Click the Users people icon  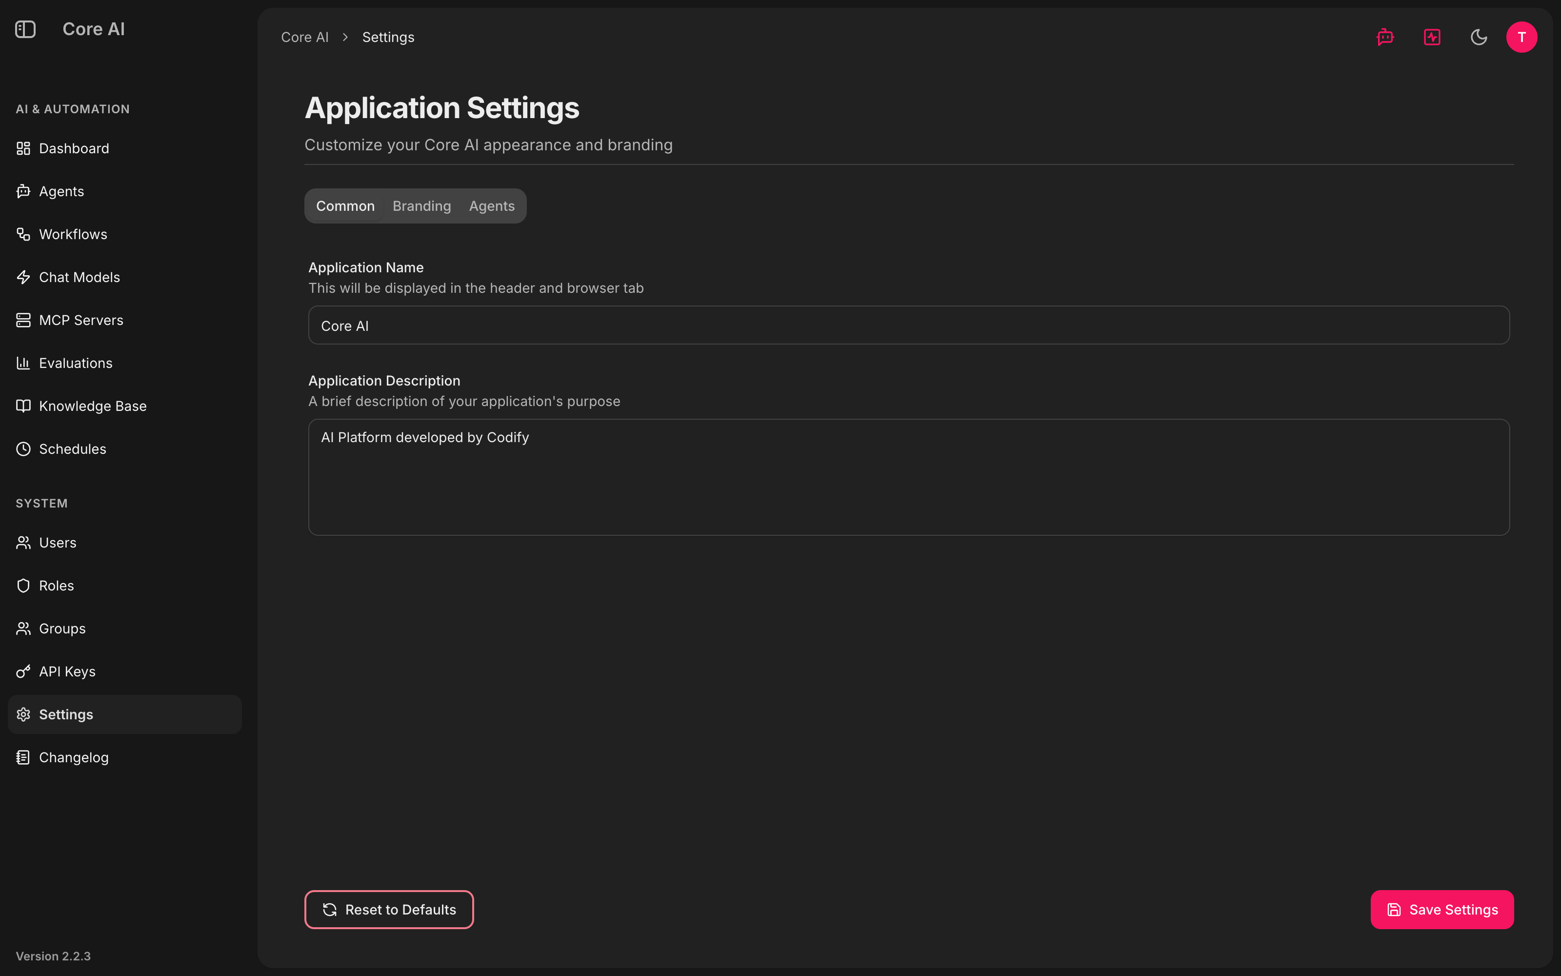point(23,543)
